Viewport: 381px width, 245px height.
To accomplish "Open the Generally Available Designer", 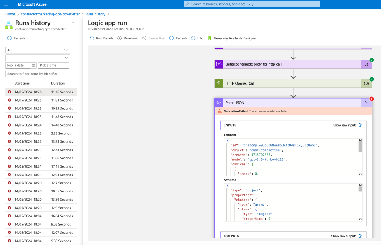I will [232, 38].
